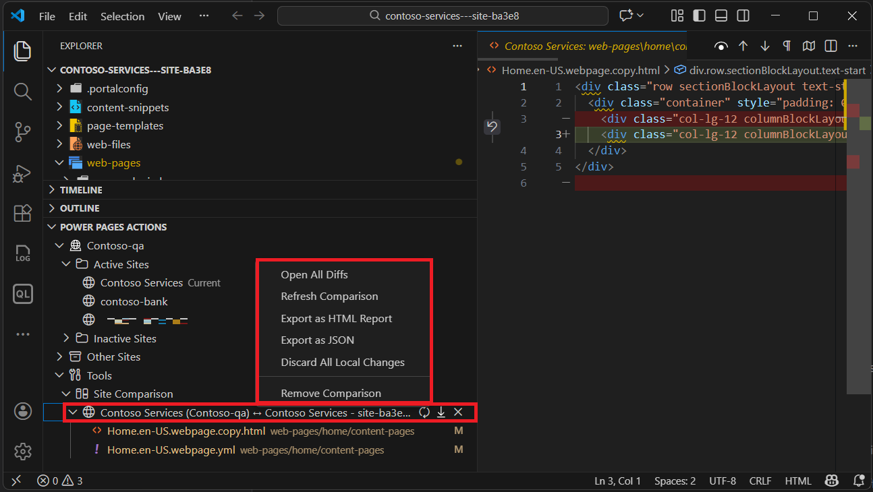Toggle render whitespace with the pilcrow icon
This screenshot has height=492, width=873.
point(787,46)
